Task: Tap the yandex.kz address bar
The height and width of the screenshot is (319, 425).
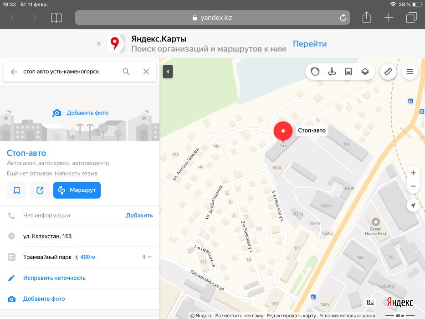Action: [212, 18]
